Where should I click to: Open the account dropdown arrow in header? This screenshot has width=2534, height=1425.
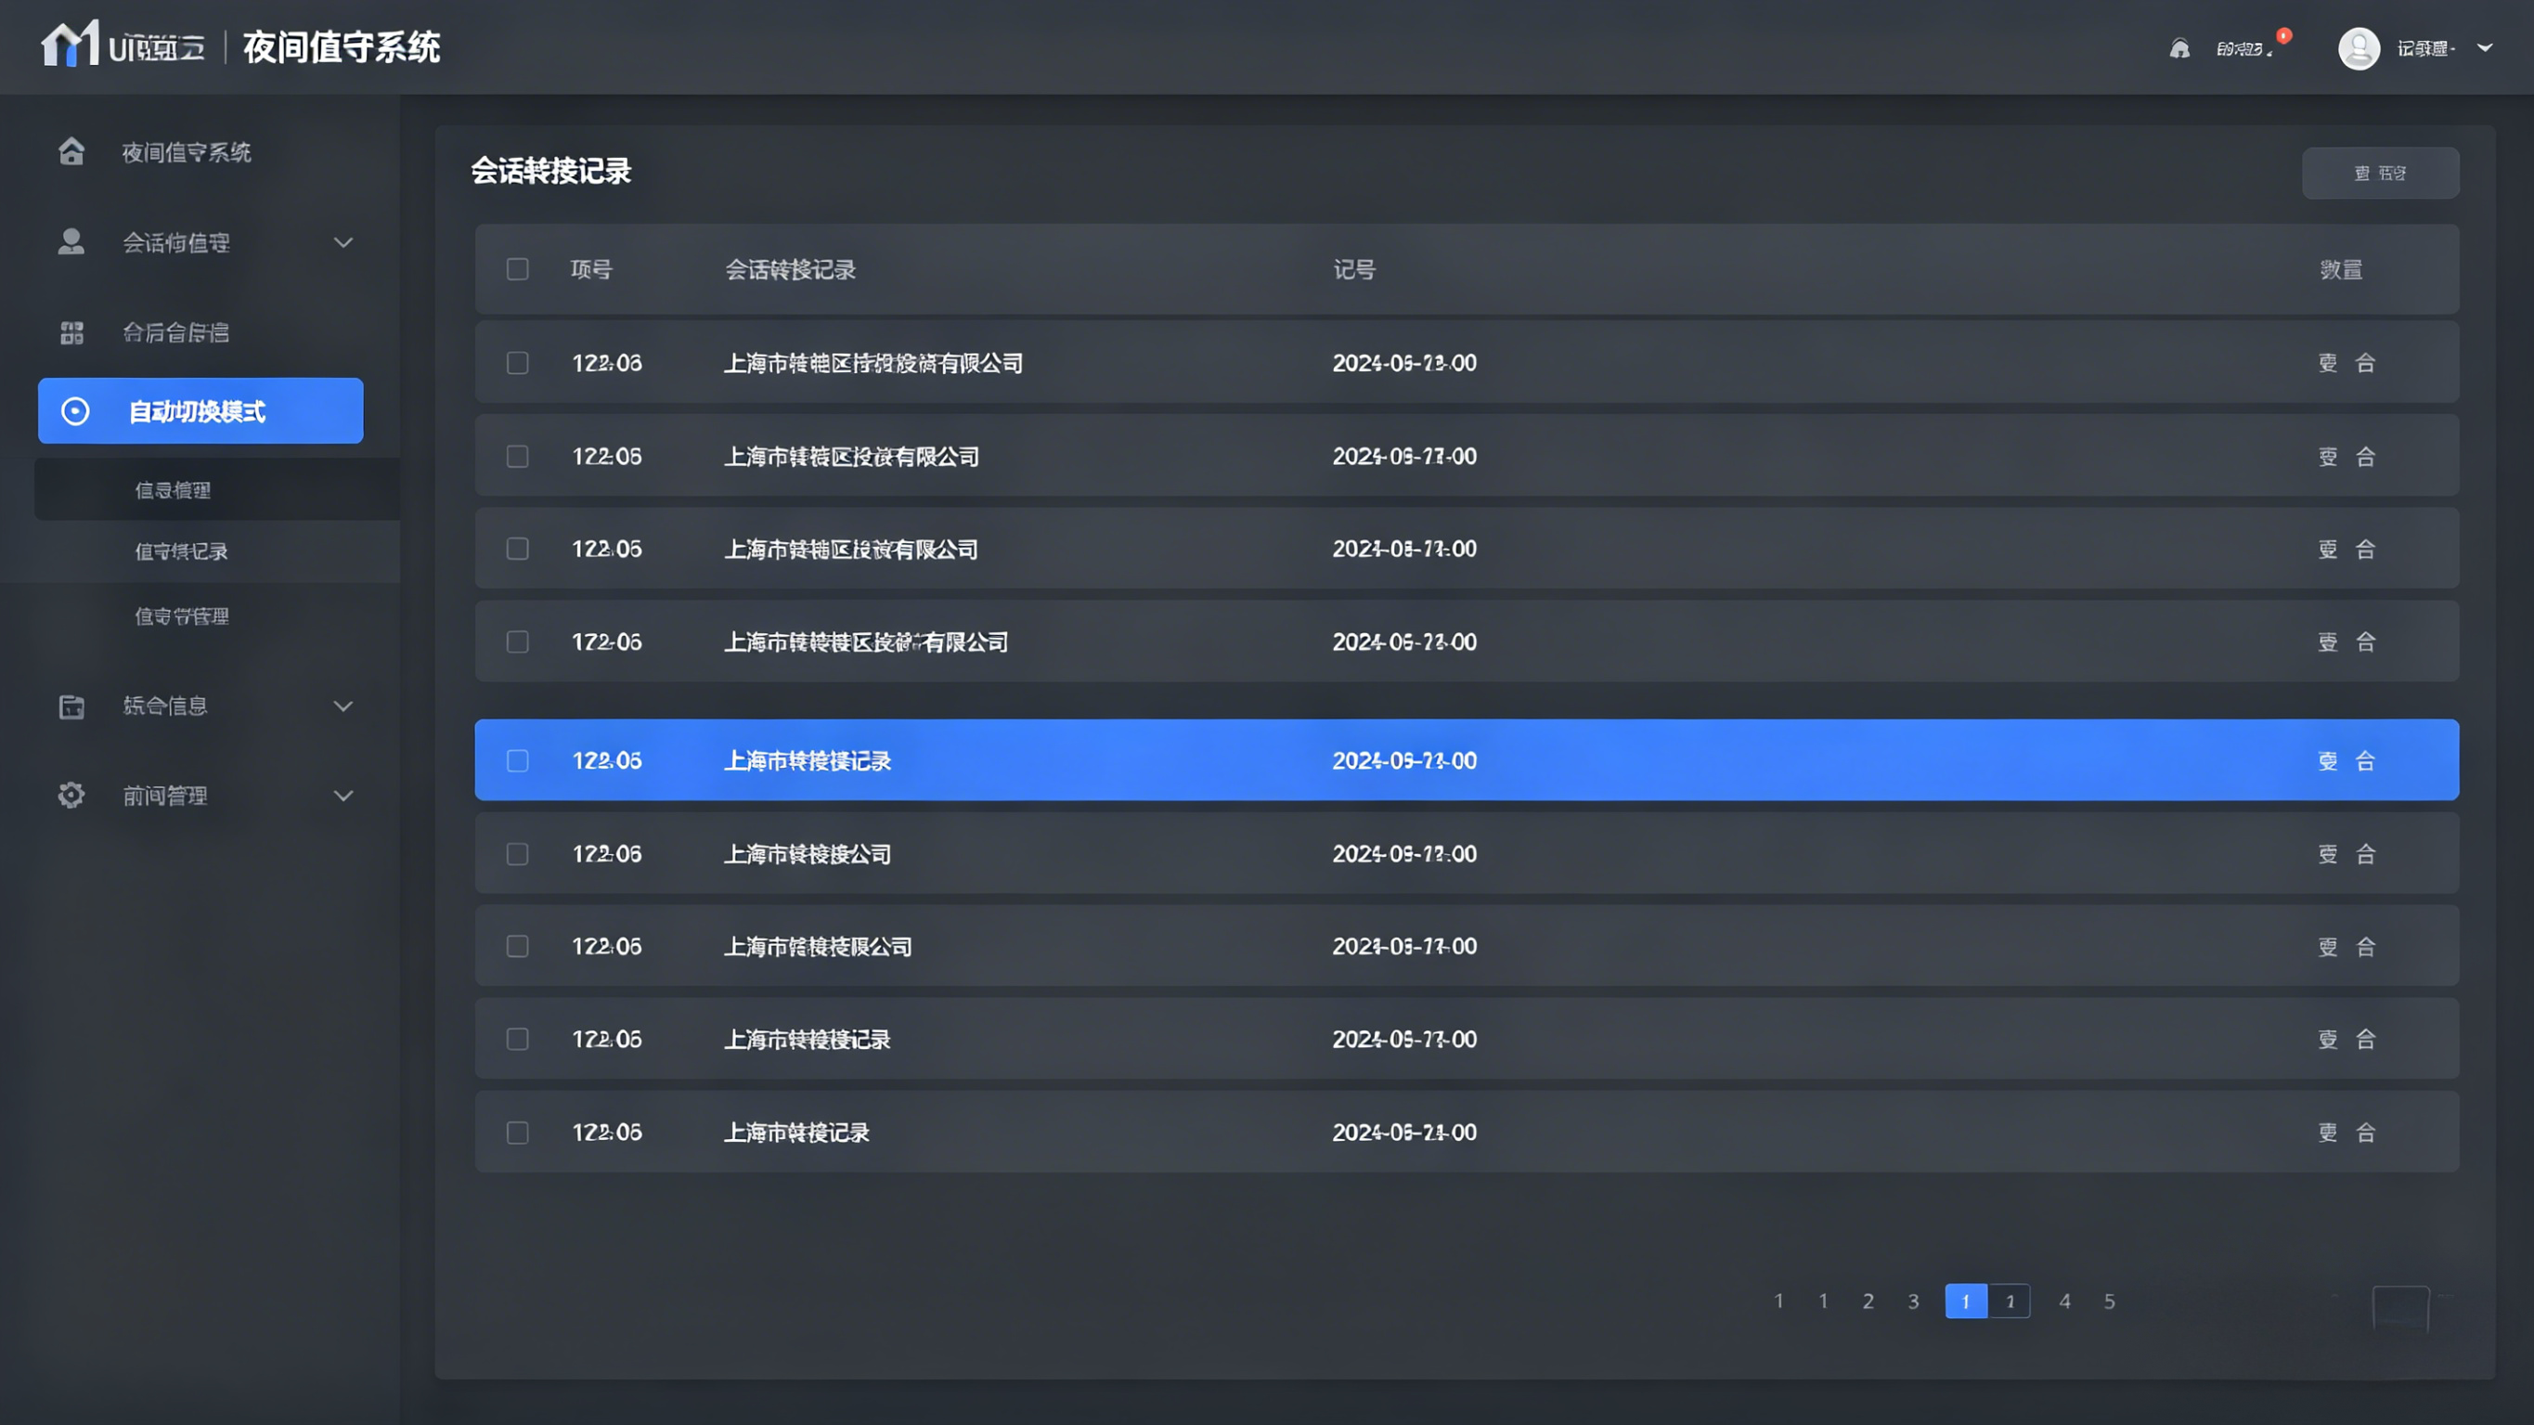click(x=2484, y=47)
